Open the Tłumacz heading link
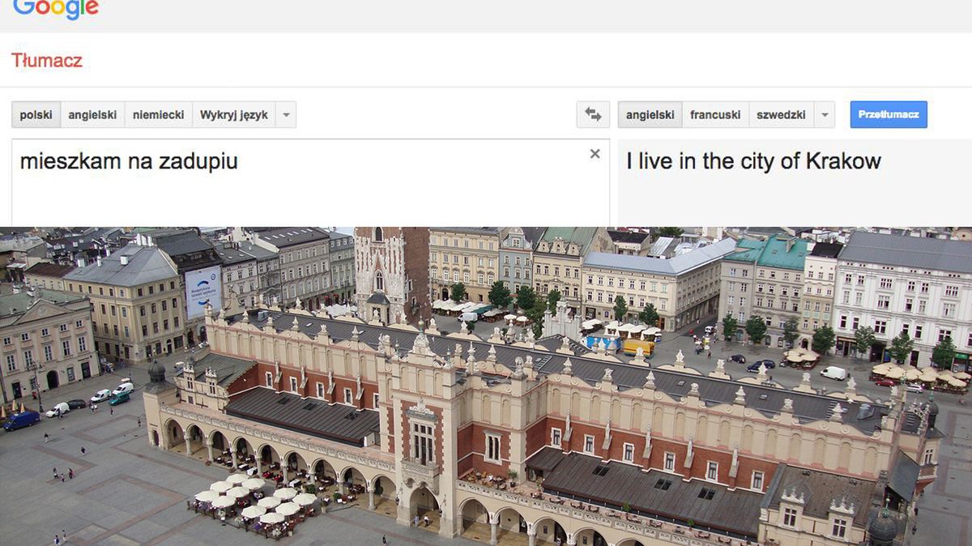This screenshot has width=972, height=546. click(x=46, y=61)
